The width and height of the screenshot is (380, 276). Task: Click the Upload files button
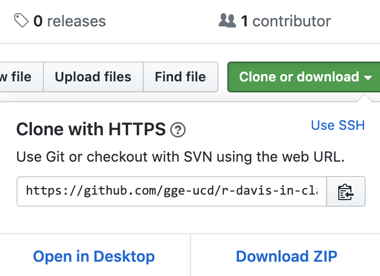point(93,77)
